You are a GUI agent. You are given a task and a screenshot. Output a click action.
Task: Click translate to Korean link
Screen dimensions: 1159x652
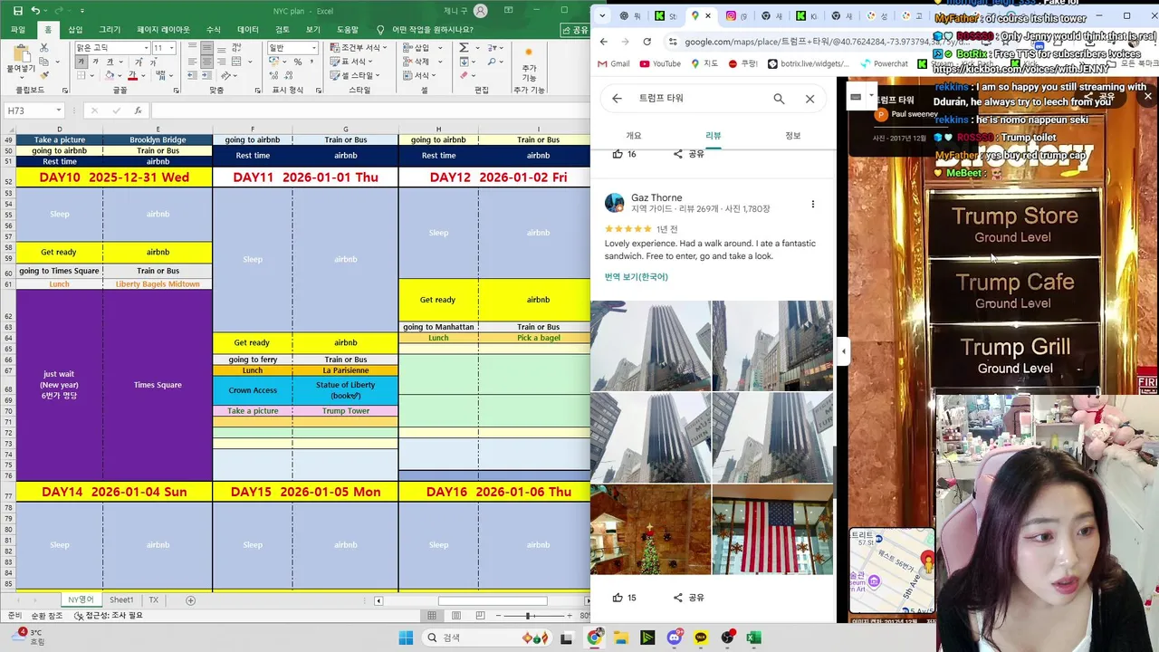(x=636, y=277)
